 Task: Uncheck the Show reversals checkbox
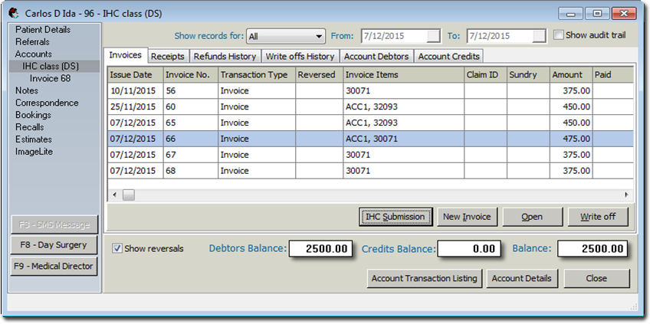117,248
